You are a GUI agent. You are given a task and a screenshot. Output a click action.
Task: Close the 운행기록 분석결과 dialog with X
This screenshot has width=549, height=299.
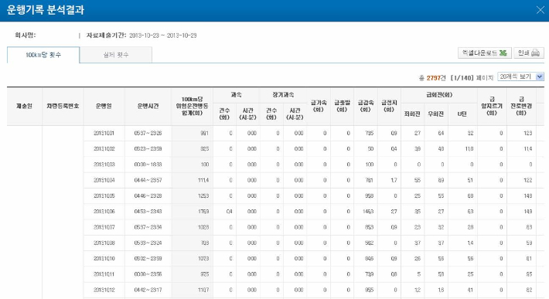(540, 10)
